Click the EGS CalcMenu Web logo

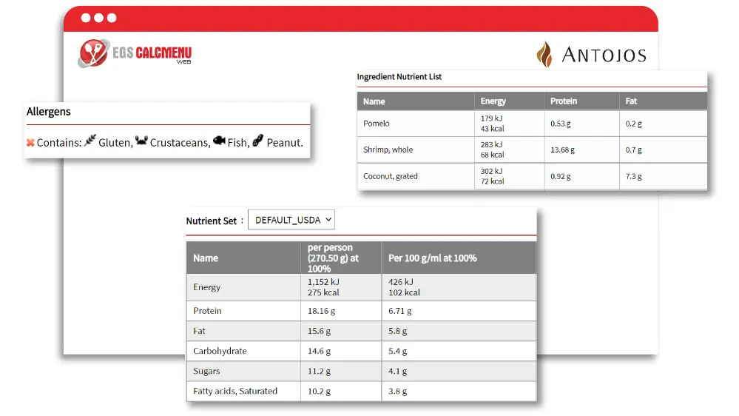point(135,53)
